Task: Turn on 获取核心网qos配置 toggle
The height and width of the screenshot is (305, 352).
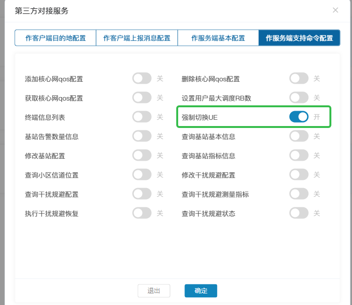Action: (142, 98)
